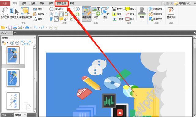The height and width of the screenshot is (117, 196).
Task: Switch to the 注释 comment ribbon tab
Action: (33, 3)
